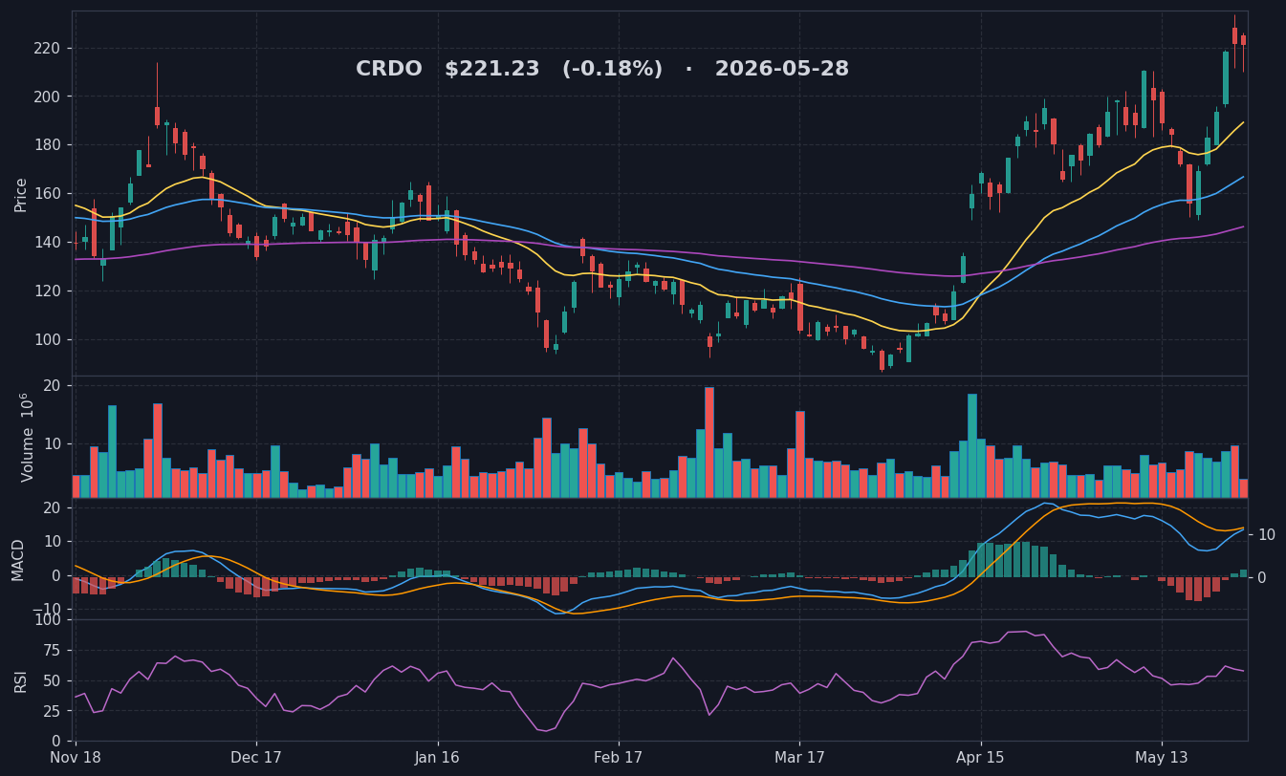Click the 2026-05-28 date in title

(782, 69)
